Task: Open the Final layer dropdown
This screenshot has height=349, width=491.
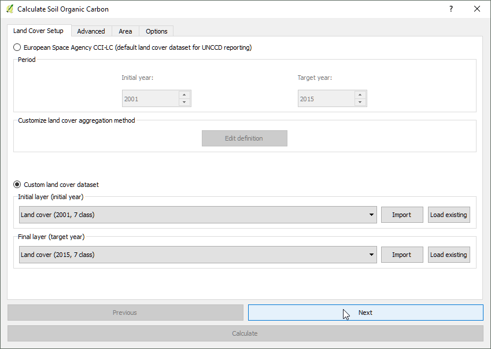Action: [198, 255]
